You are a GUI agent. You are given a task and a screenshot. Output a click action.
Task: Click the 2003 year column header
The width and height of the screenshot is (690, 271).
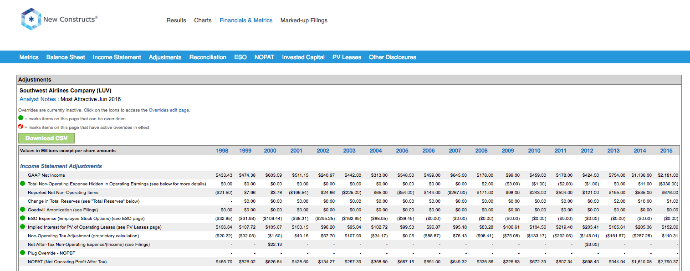pyautogui.click(x=349, y=150)
